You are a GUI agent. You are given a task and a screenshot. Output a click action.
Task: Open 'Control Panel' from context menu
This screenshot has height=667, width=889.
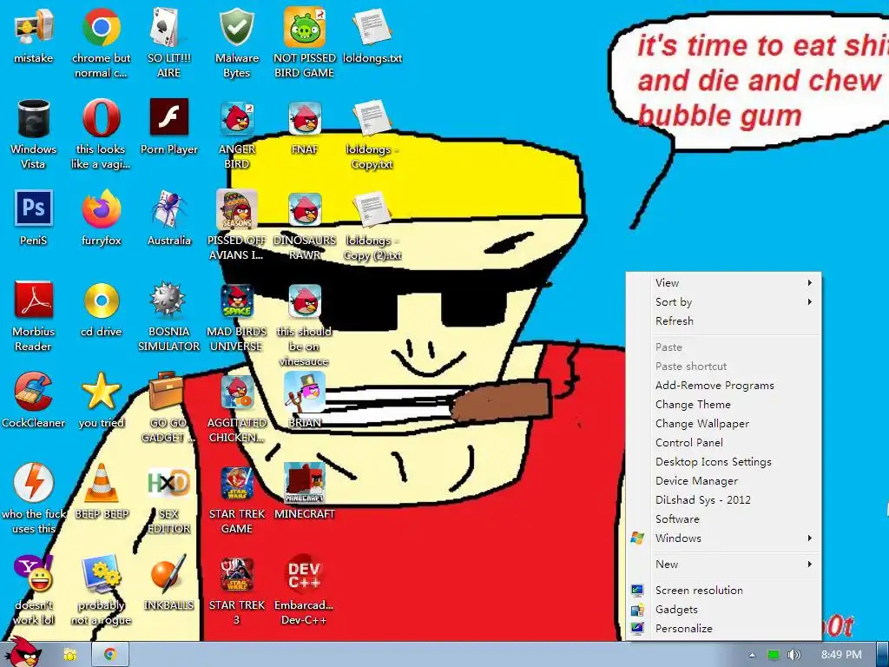click(x=723, y=442)
